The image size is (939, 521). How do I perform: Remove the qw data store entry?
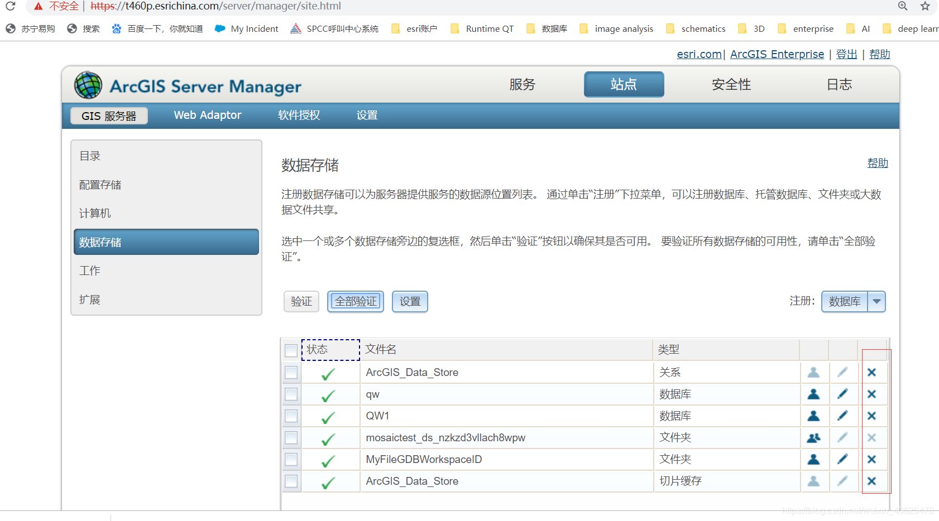[872, 394]
